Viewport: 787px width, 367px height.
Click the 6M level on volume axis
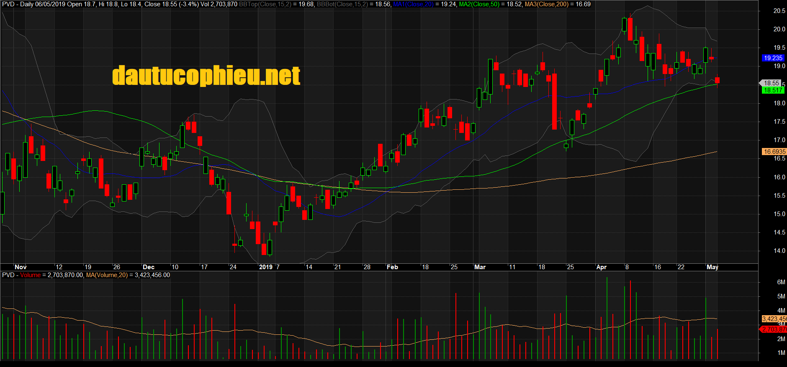(781, 282)
